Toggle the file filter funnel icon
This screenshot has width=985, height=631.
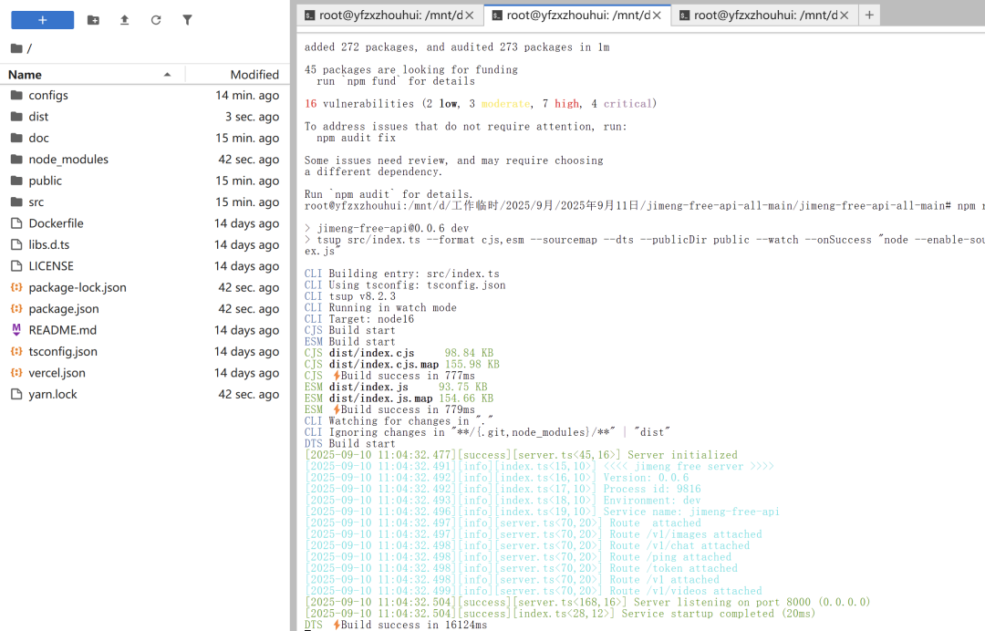click(187, 19)
